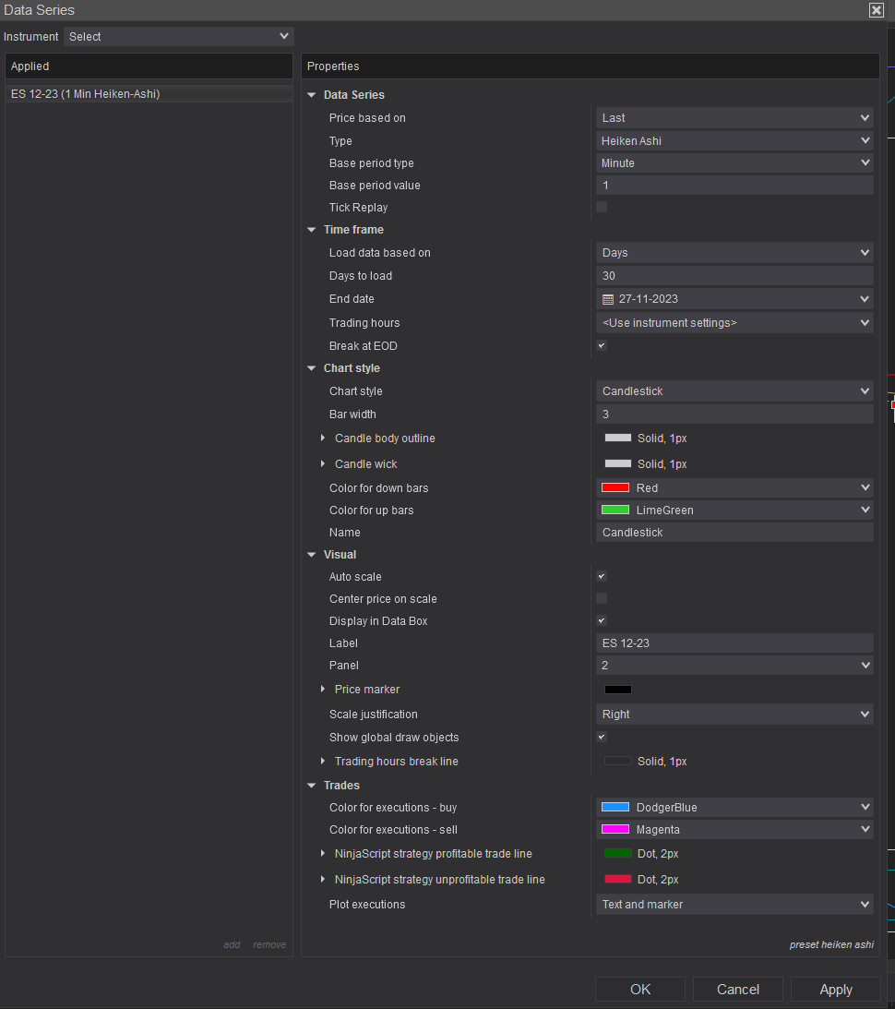
Task: Open the Type dropdown showing Heiken Ashi
Action: (734, 141)
